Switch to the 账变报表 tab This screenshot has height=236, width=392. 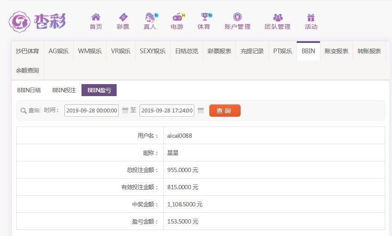[x=336, y=51]
